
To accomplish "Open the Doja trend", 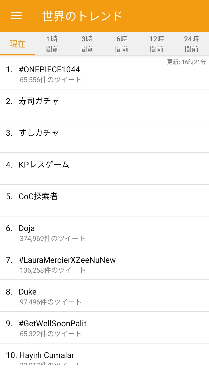I will (27, 228).
